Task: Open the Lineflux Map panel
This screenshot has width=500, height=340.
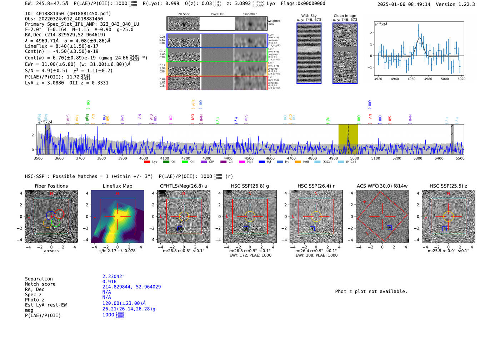Action: 117,217
